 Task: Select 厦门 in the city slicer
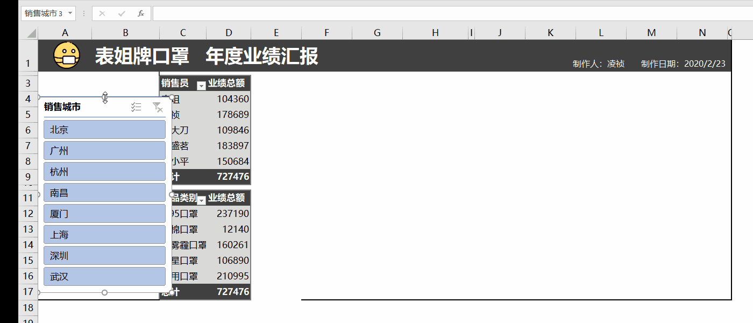click(x=104, y=213)
